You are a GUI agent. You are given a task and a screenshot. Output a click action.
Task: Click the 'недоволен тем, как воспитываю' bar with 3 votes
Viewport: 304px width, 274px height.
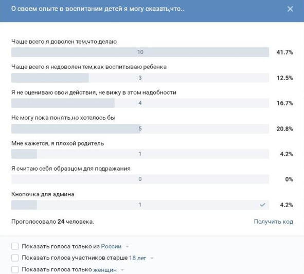pyautogui.click(x=140, y=78)
